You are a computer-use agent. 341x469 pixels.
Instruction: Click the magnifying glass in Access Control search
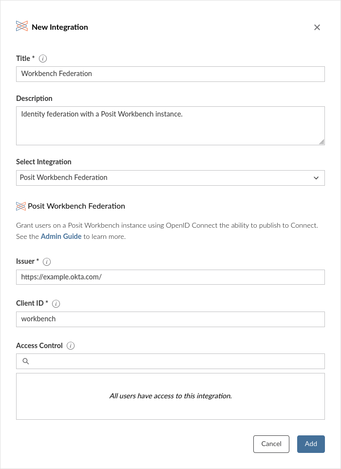point(26,361)
